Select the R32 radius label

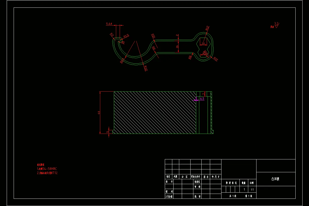pos(145,68)
